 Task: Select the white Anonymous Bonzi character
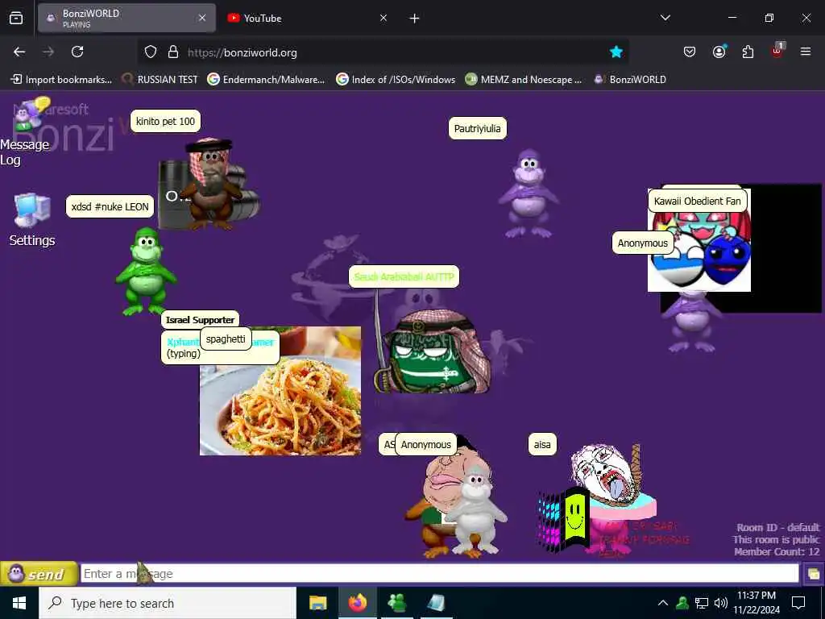click(x=476, y=509)
